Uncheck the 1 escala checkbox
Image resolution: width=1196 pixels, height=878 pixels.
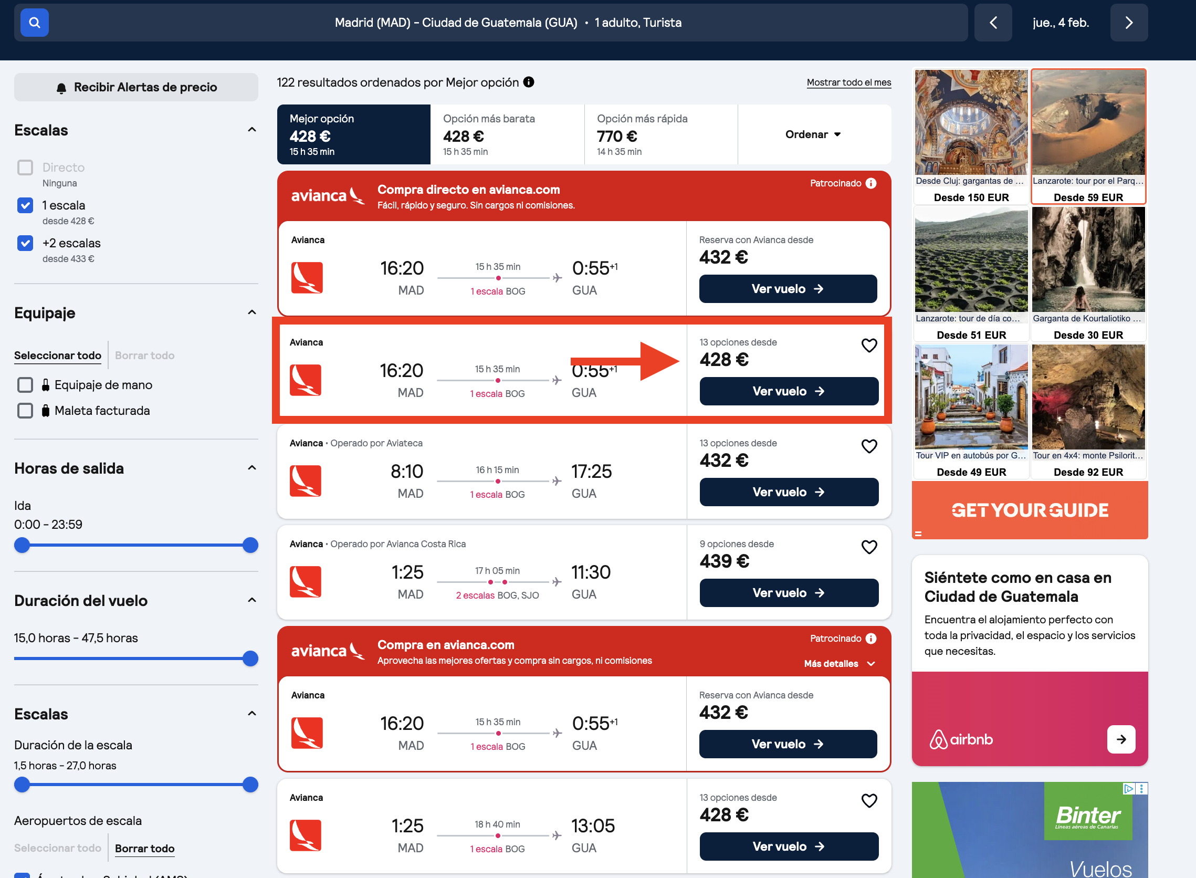coord(25,205)
